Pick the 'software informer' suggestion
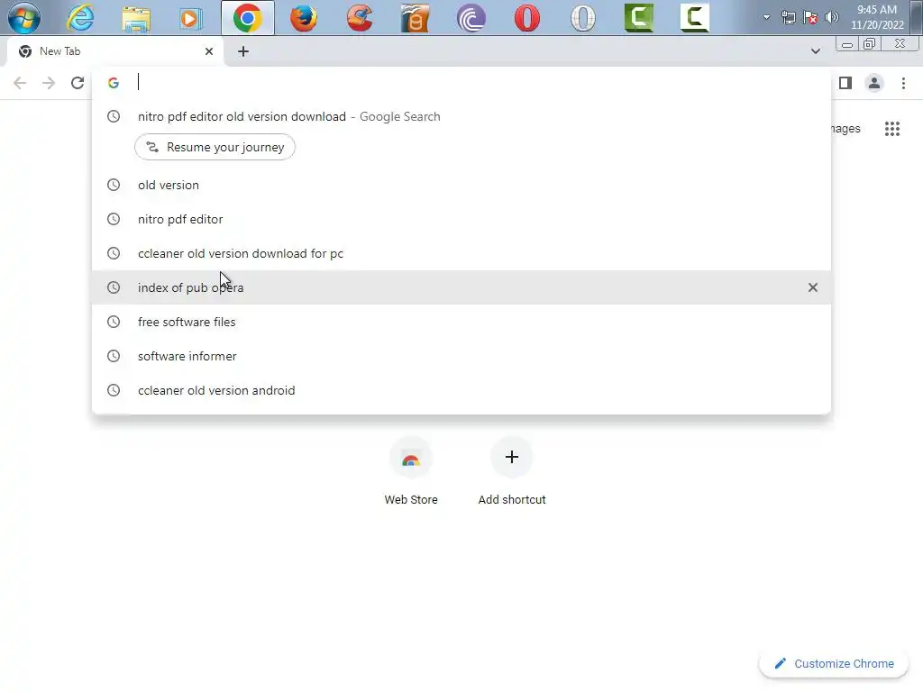923x692 pixels. tap(461, 356)
